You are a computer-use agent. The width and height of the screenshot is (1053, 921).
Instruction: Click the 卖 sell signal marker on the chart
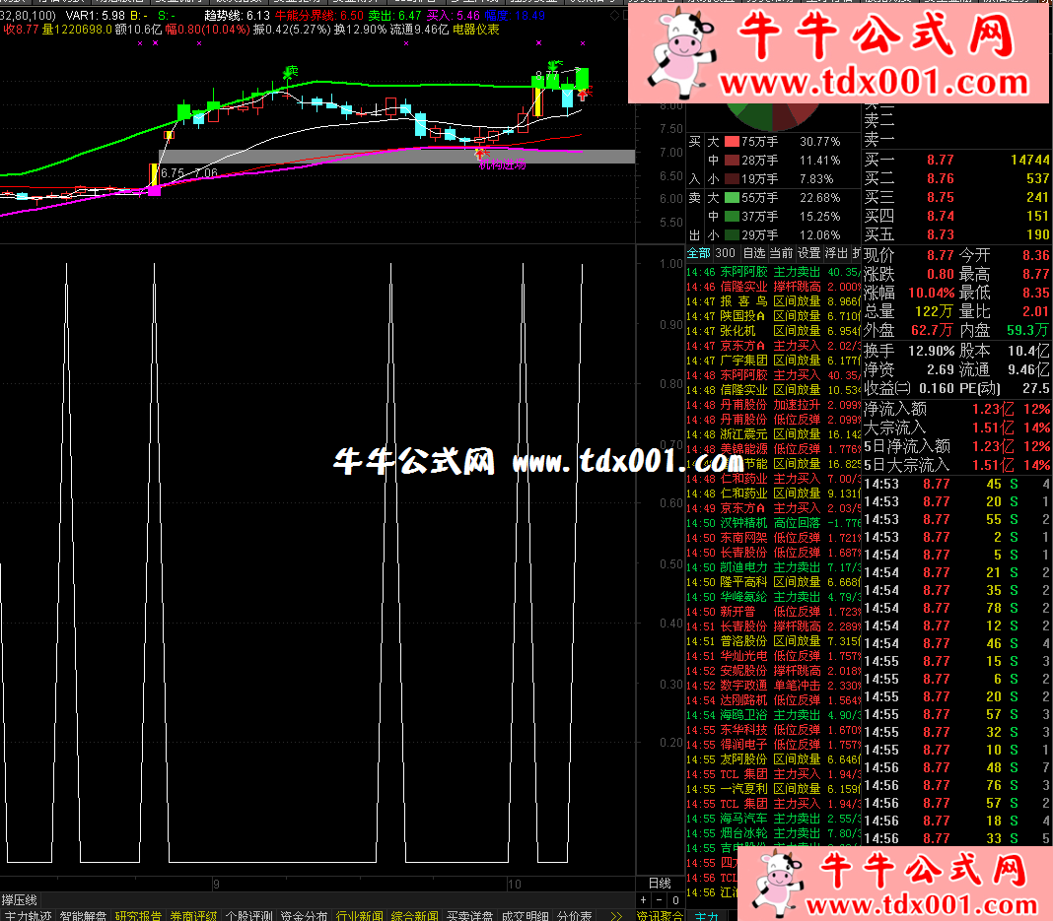pyautogui.click(x=291, y=71)
